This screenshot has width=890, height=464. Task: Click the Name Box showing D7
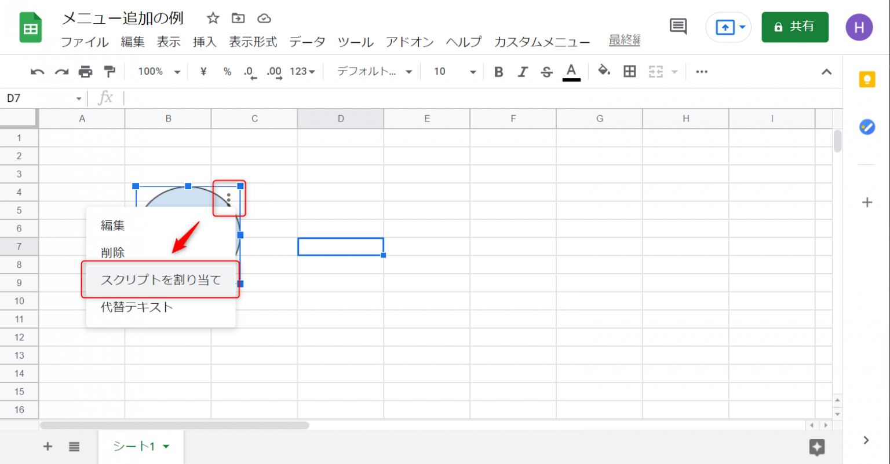[44, 98]
